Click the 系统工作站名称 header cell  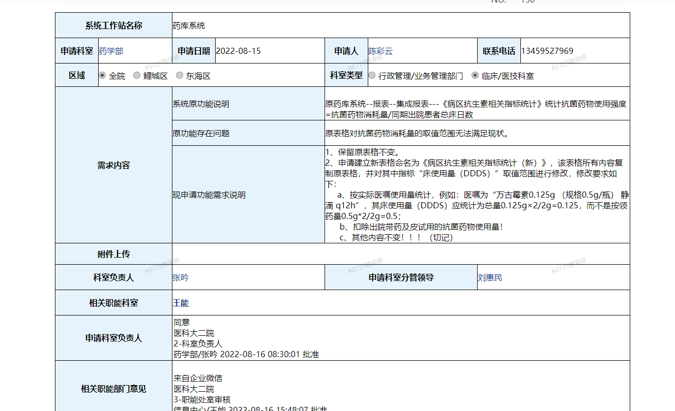(x=113, y=25)
